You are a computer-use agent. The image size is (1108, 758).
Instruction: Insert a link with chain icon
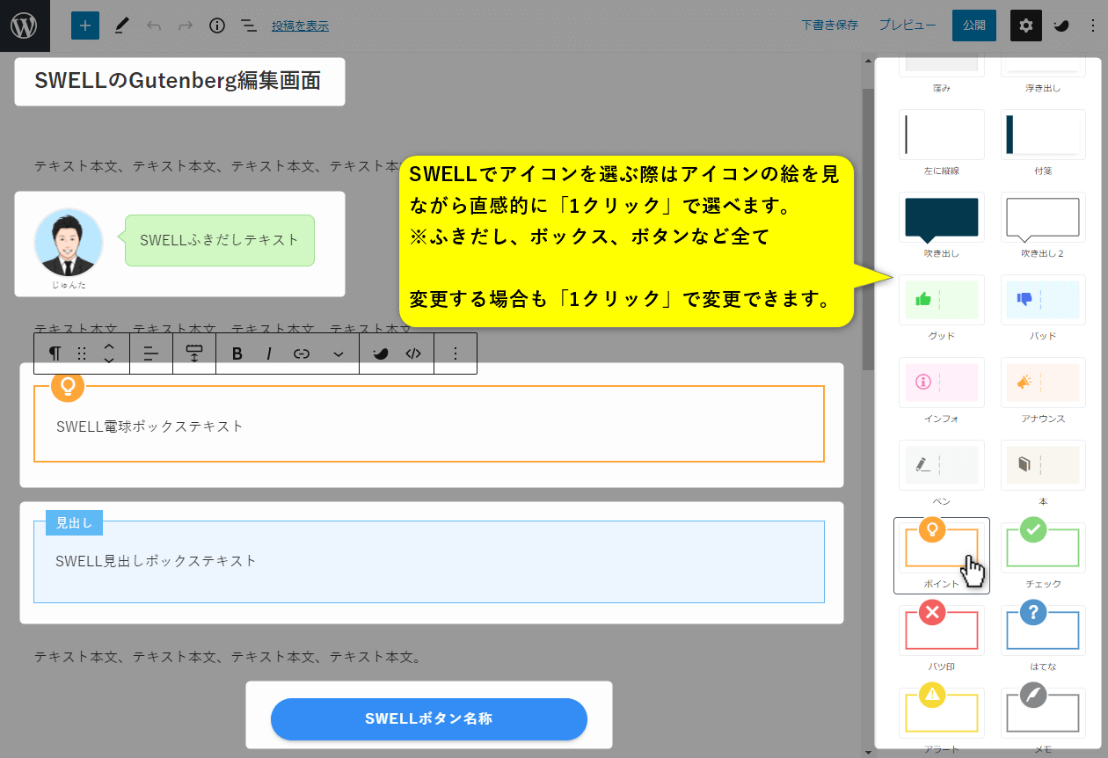[302, 353]
